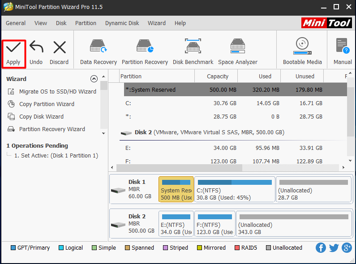Launch Data Recovery tool

(99, 52)
